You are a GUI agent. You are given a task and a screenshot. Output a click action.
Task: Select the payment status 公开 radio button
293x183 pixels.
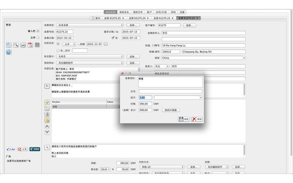pyautogui.click(x=58, y=44)
